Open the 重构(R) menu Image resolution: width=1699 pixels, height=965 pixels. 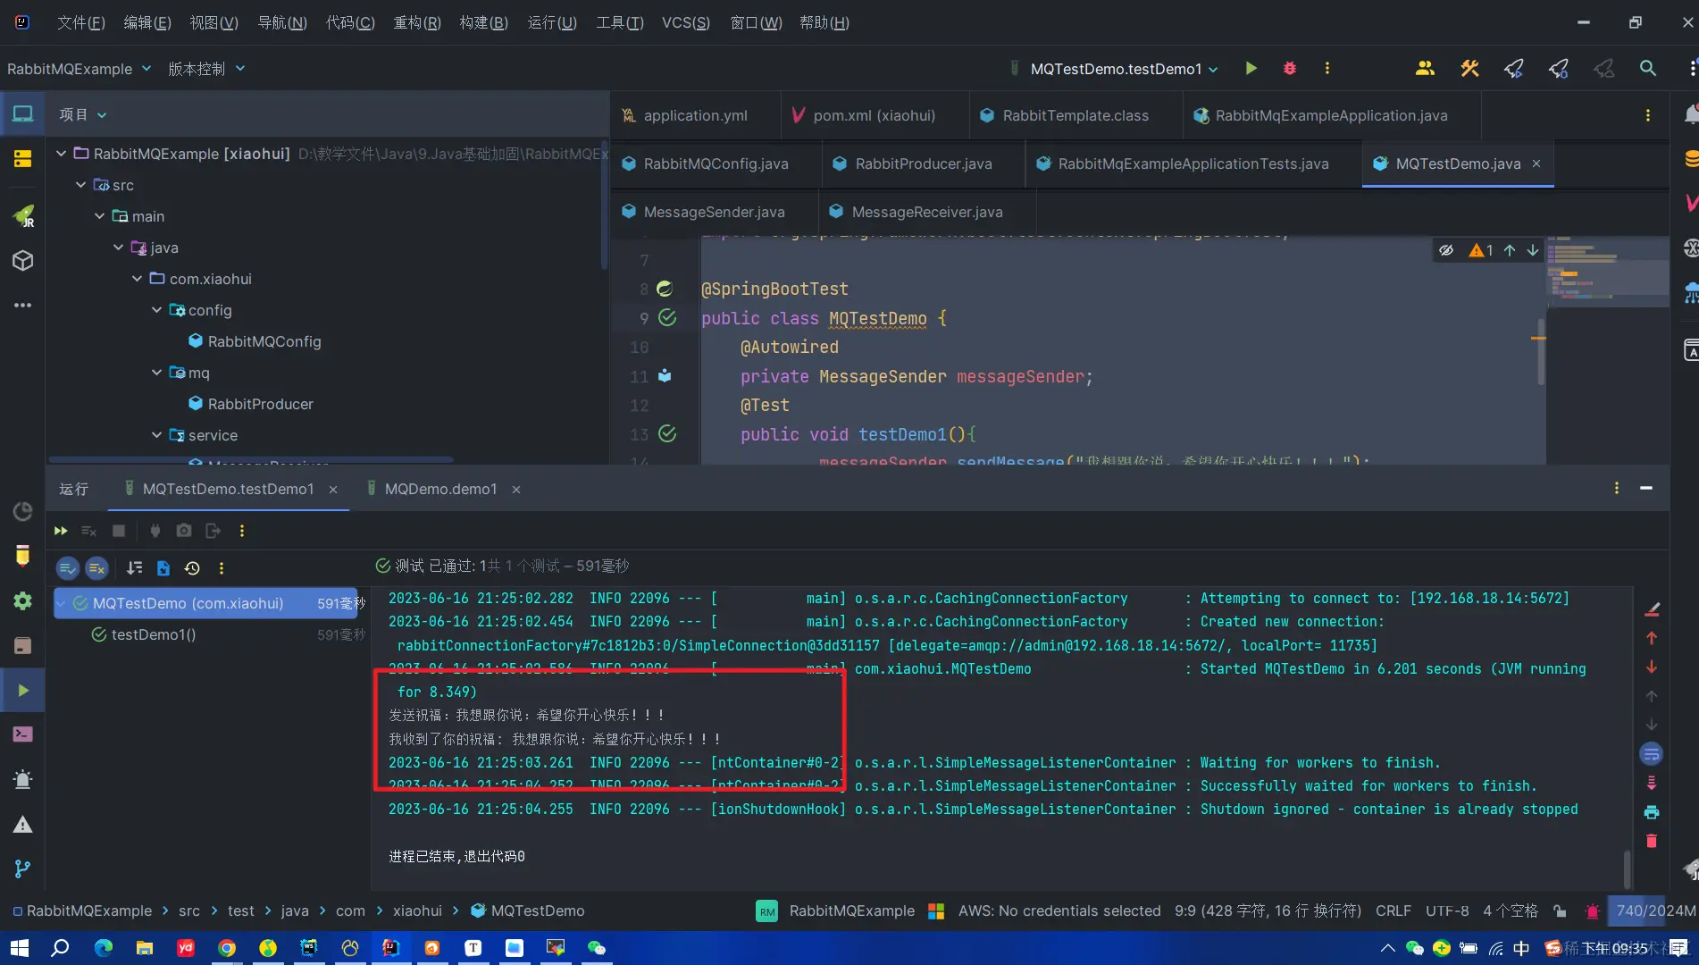coord(417,22)
